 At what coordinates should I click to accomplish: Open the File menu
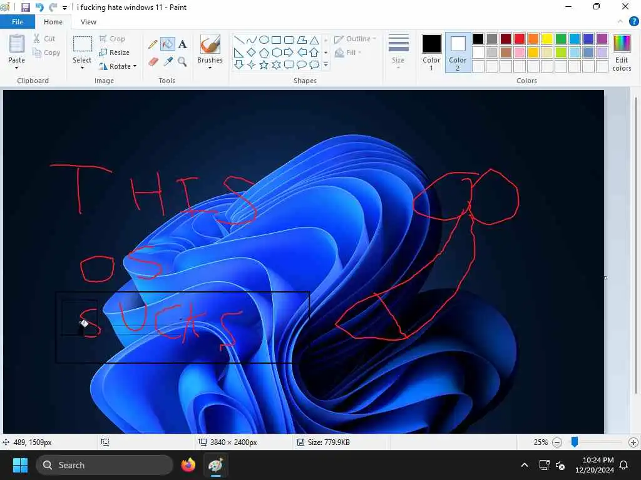(18, 22)
